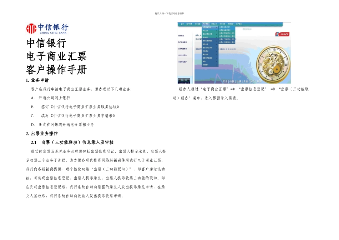Click list item B. 签订《中信银行电子商业汇票业务服务协议》
This screenshot has height=240, width=339.
pyautogui.click(x=75, y=107)
